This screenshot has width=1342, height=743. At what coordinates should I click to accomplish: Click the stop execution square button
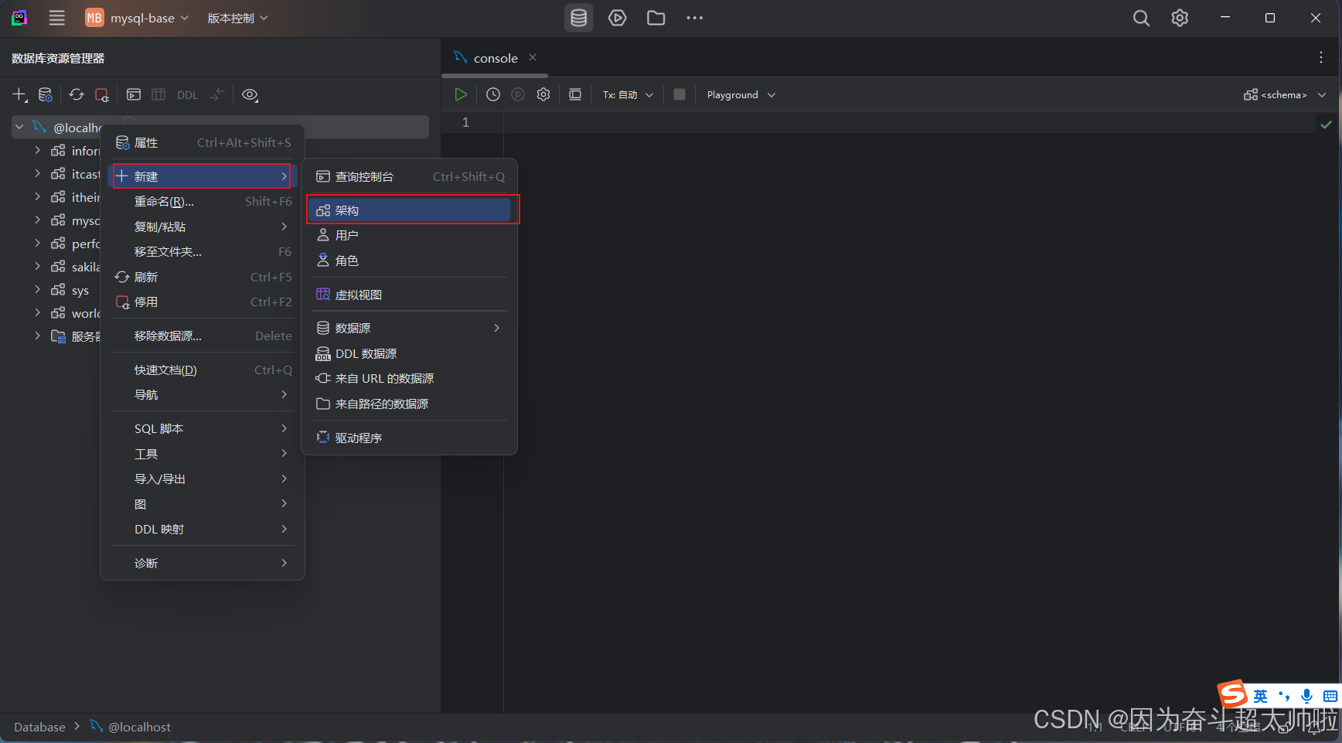[680, 94]
